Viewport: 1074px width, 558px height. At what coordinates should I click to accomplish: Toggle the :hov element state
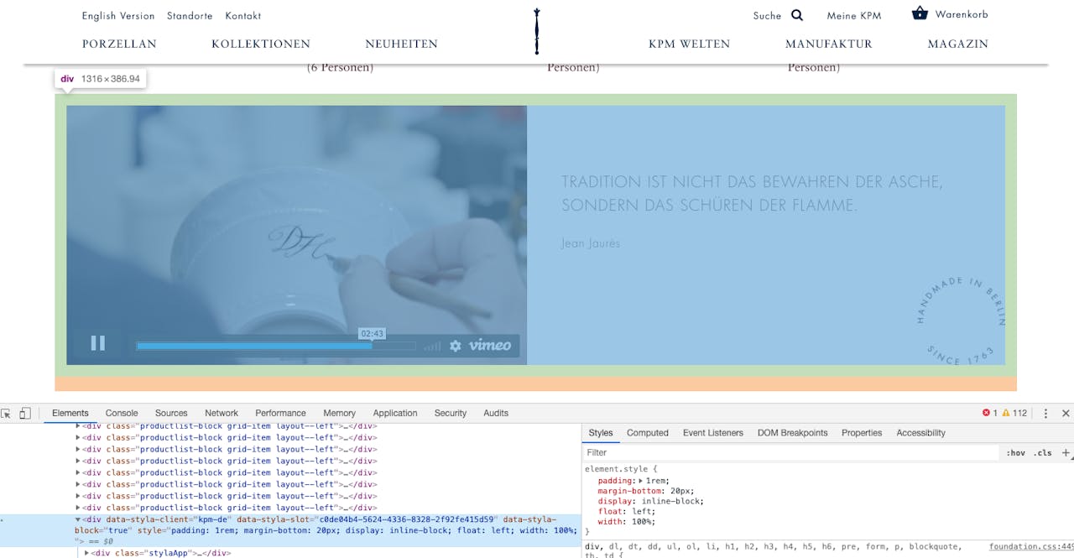[1015, 453]
